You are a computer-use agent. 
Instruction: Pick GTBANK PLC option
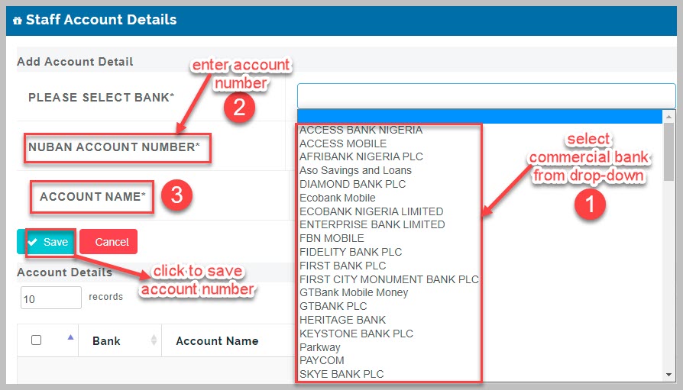click(333, 307)
